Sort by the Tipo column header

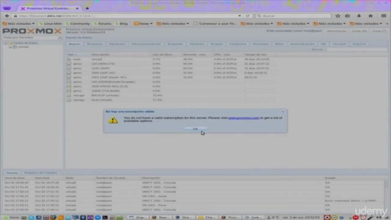click(78, 54)
